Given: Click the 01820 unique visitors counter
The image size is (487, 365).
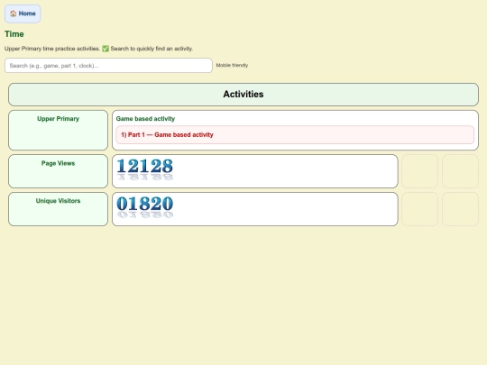Looking at the screenshot, I should (x=144, y=206).
